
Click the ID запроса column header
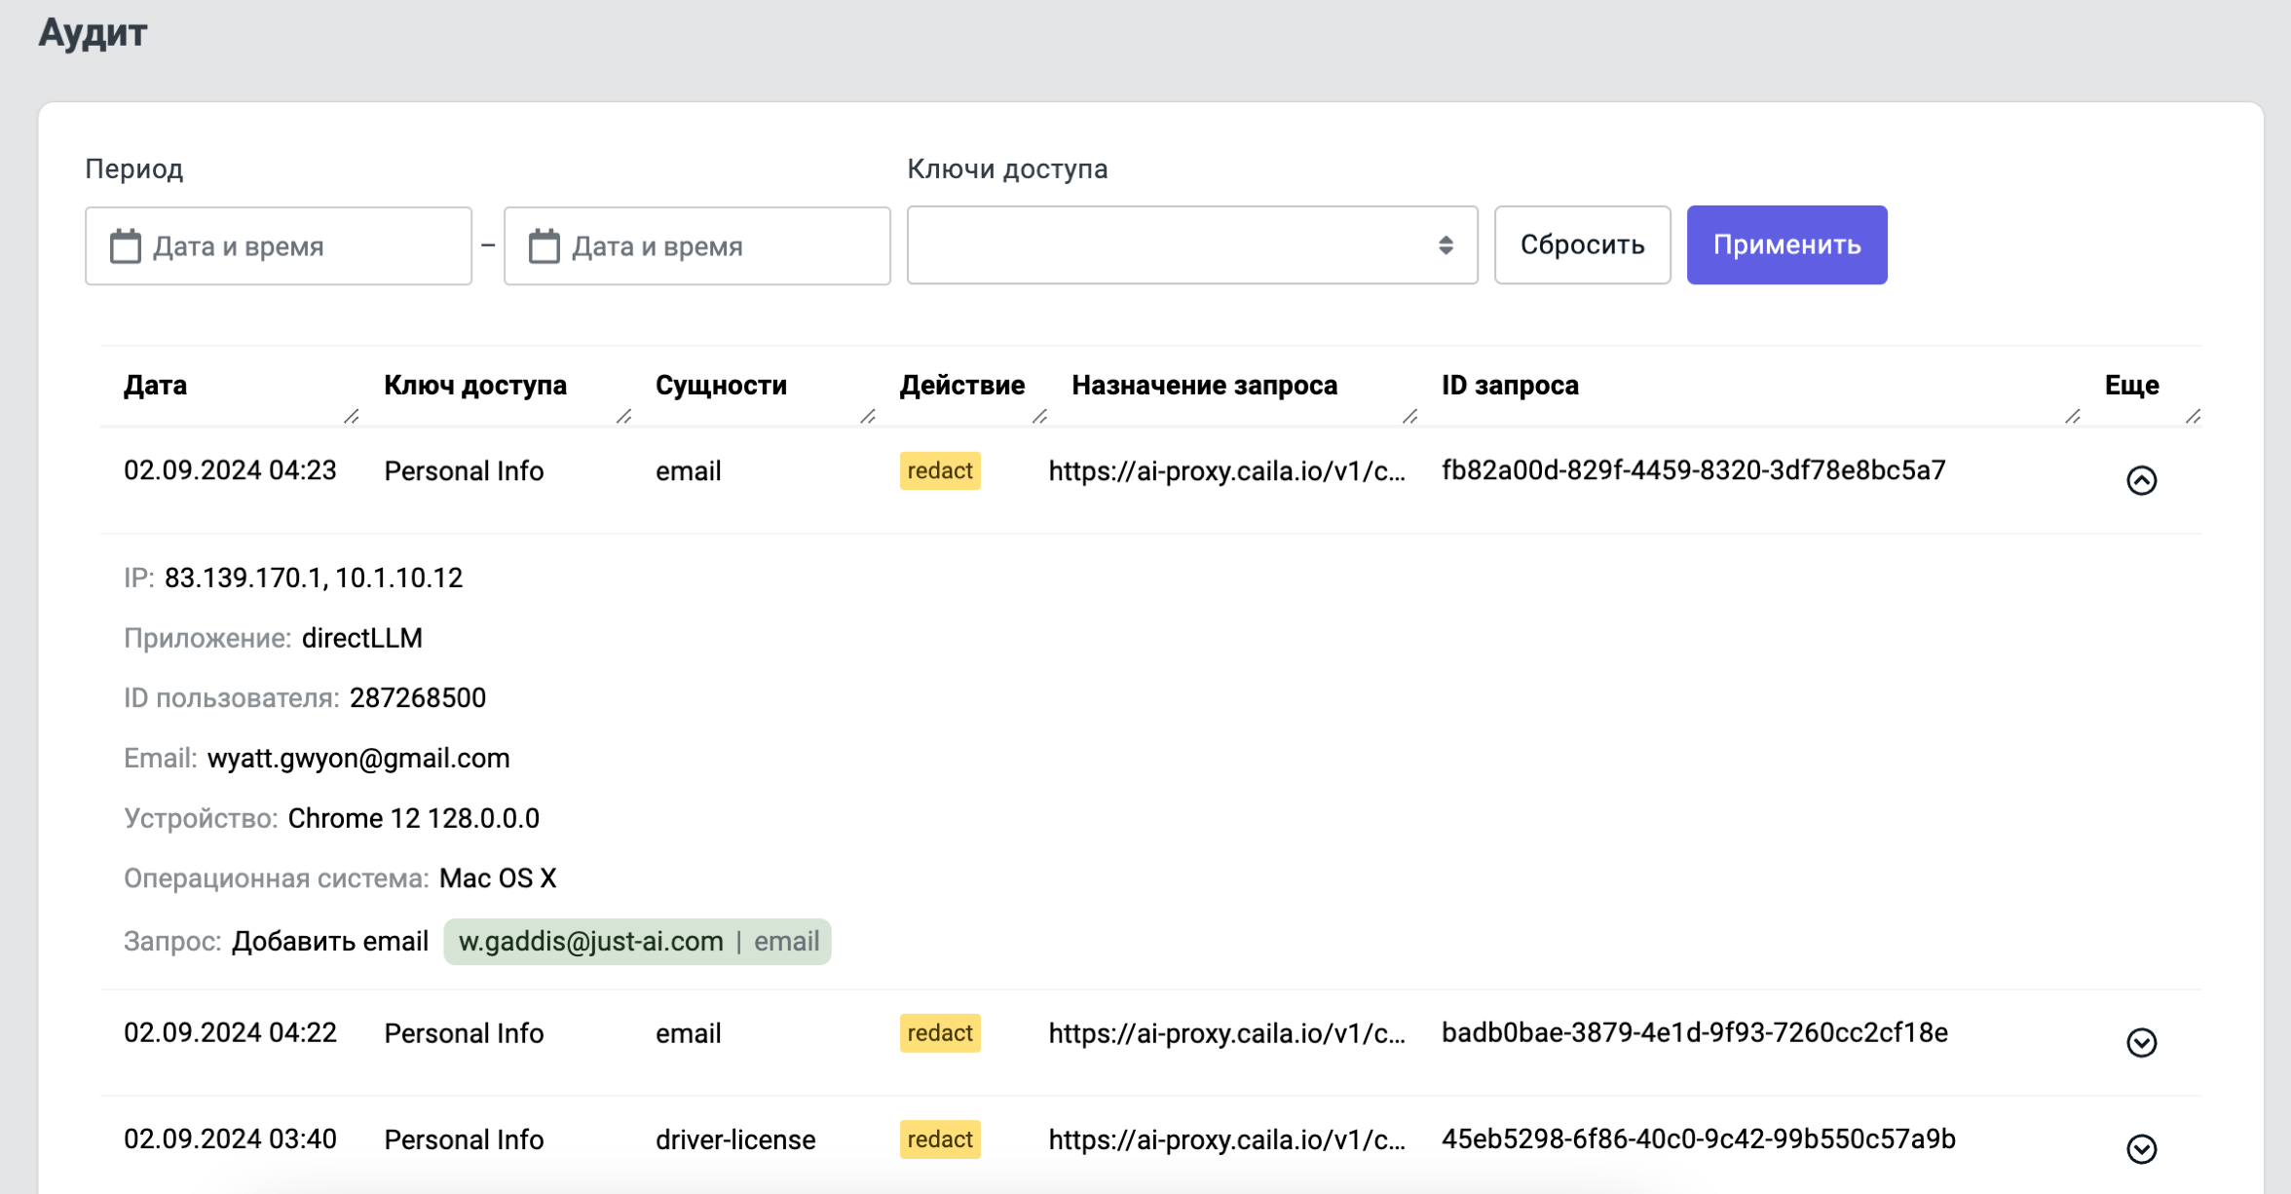tap(1510, 386)
